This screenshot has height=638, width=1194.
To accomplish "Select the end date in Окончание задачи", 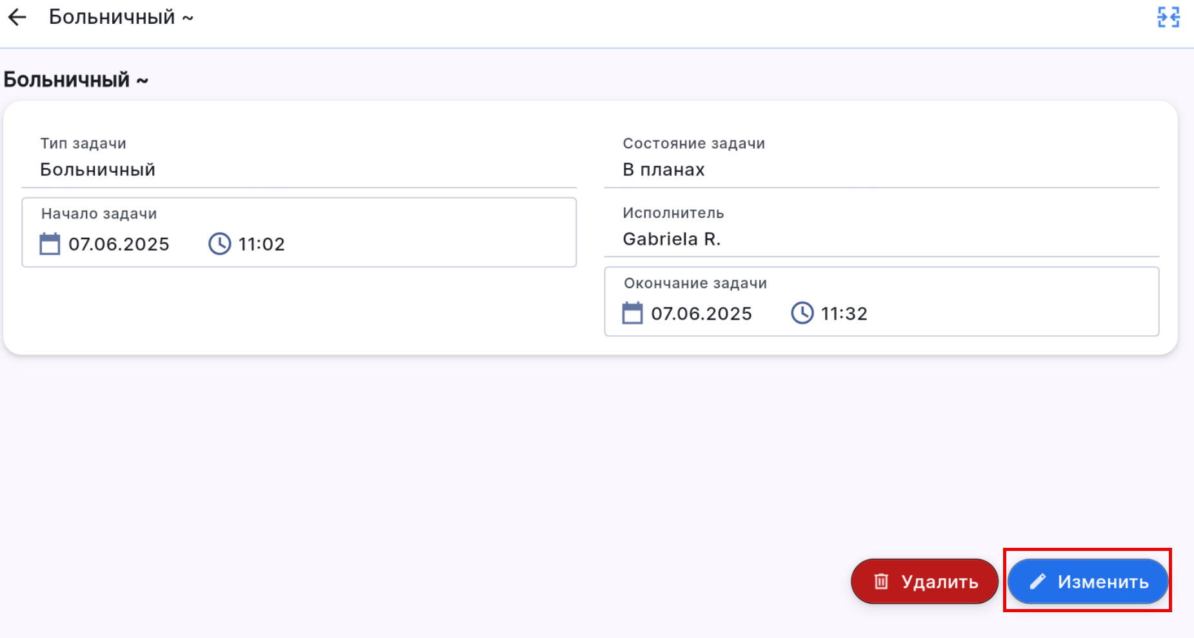I will pyautogui.click(x=701, y=314).
